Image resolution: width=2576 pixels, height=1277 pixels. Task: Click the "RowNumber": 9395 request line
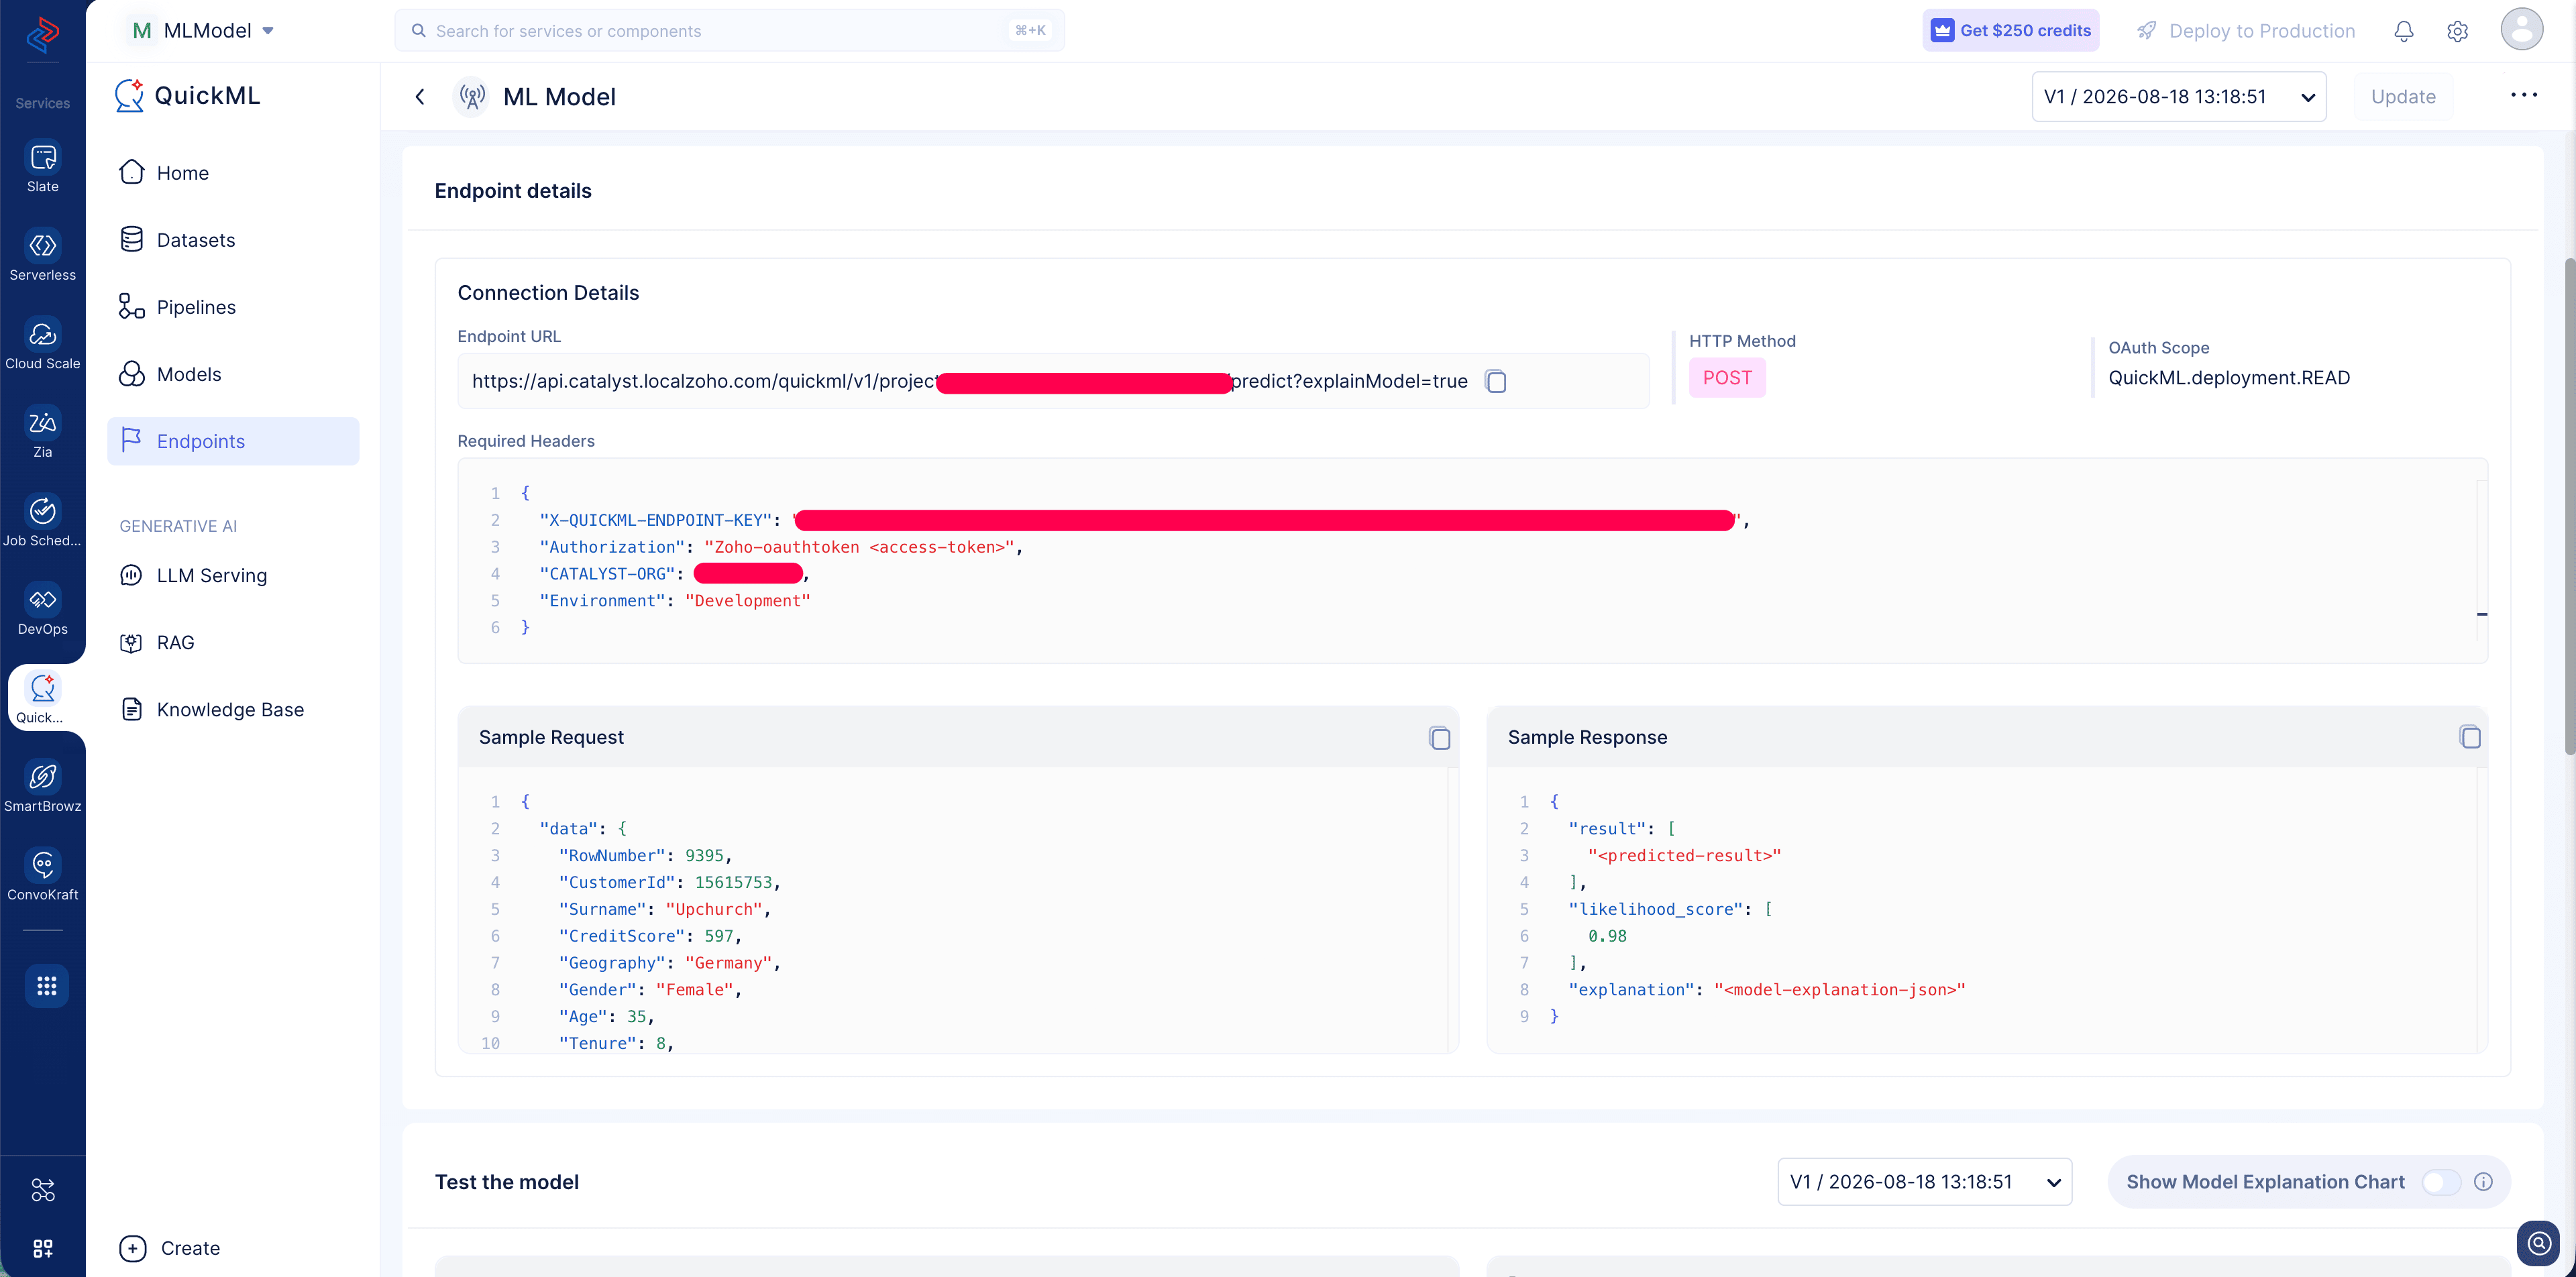point(645,856)
